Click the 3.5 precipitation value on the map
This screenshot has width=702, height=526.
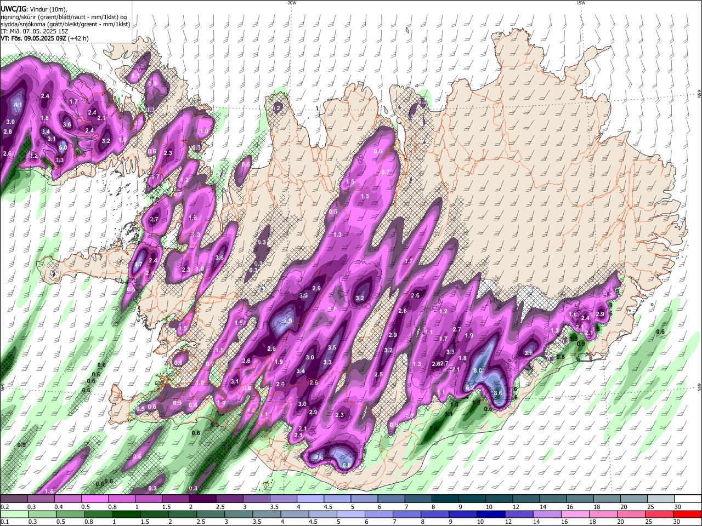click(332, 347)
